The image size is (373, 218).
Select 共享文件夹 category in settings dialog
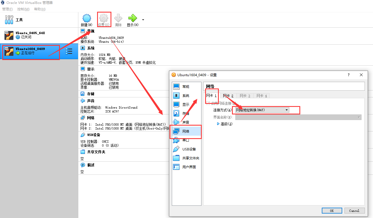tap(186, 158)
